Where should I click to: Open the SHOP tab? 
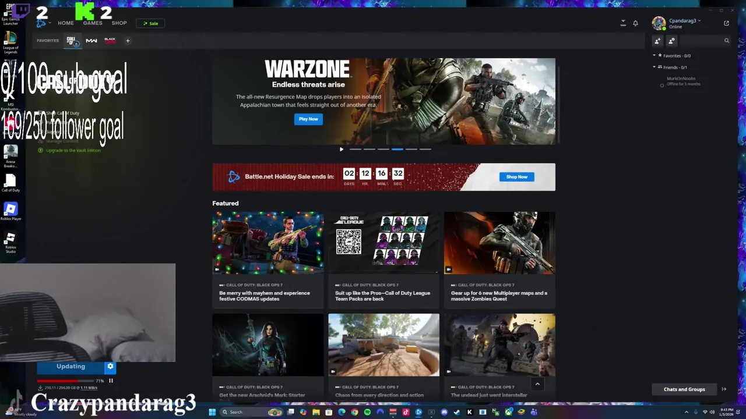click(x=119, y=23)
